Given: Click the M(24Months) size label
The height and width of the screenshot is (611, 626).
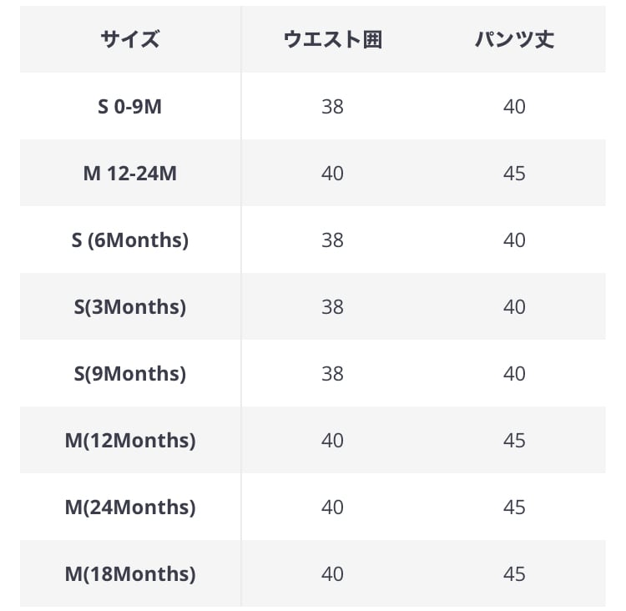Looking at the screenshot, I should (129, 507).
